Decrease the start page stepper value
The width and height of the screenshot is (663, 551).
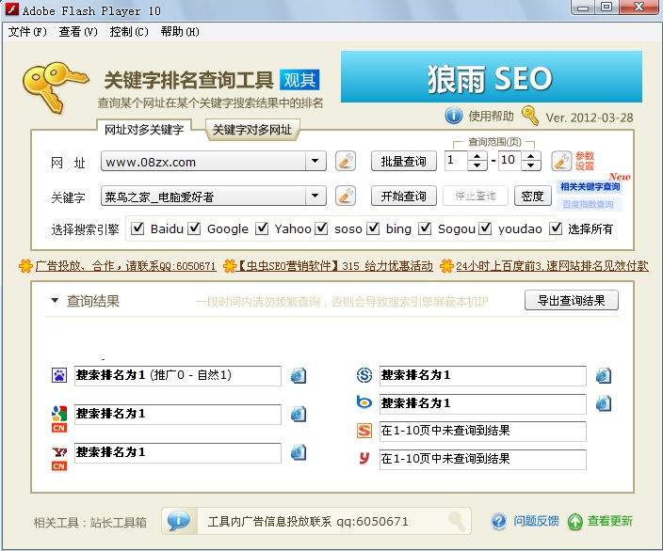point(477,165)
